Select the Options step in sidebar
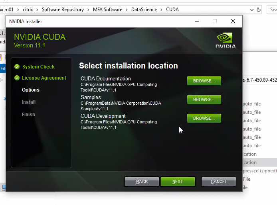The height and width of the screenshot is (205, 277). click(x=31, y=90)
